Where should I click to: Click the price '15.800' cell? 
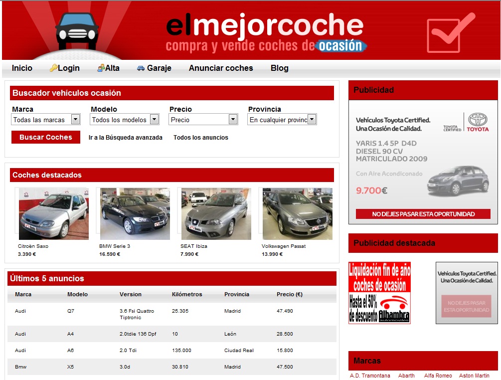point(285,350)
